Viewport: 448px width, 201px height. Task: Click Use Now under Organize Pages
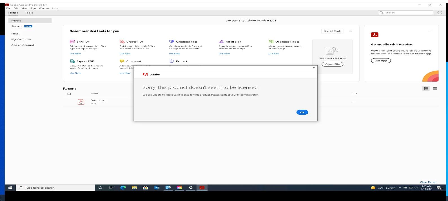tap(274, 54)
